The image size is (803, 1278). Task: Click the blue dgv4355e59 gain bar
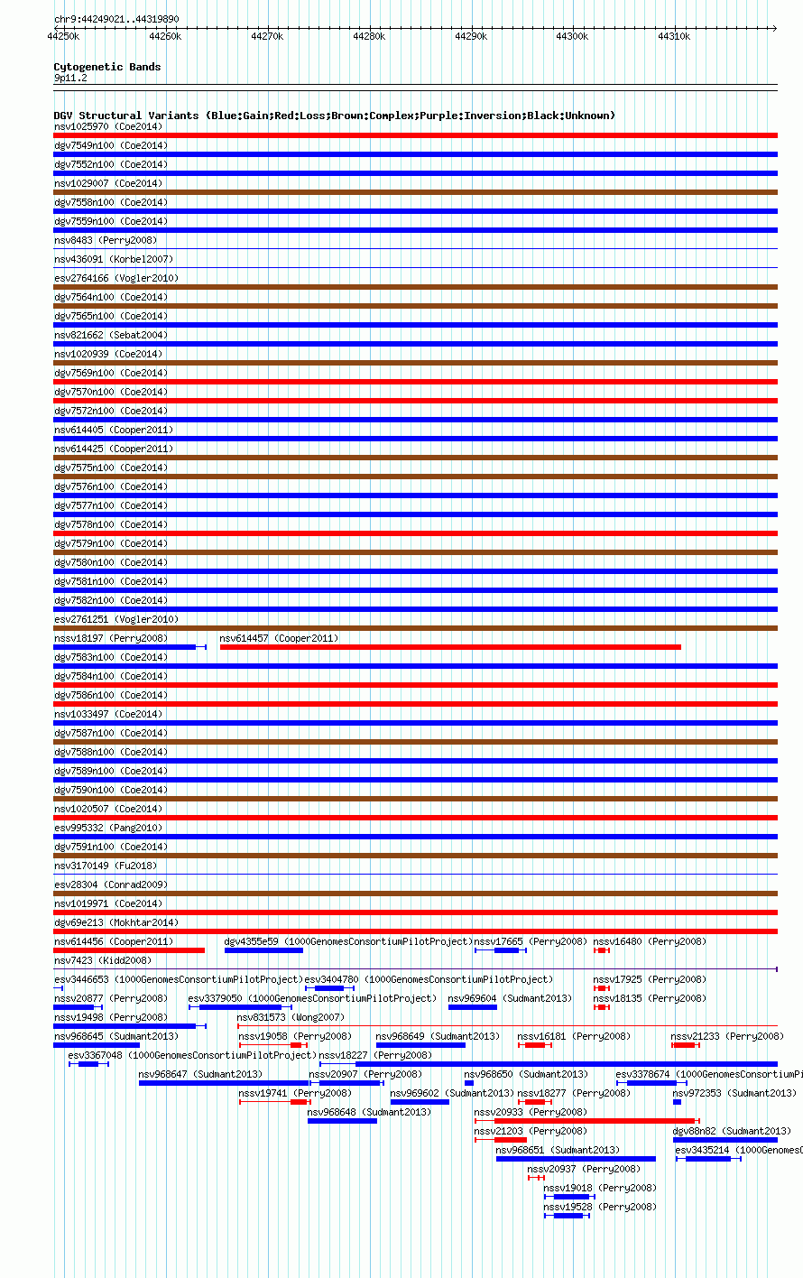263,950
